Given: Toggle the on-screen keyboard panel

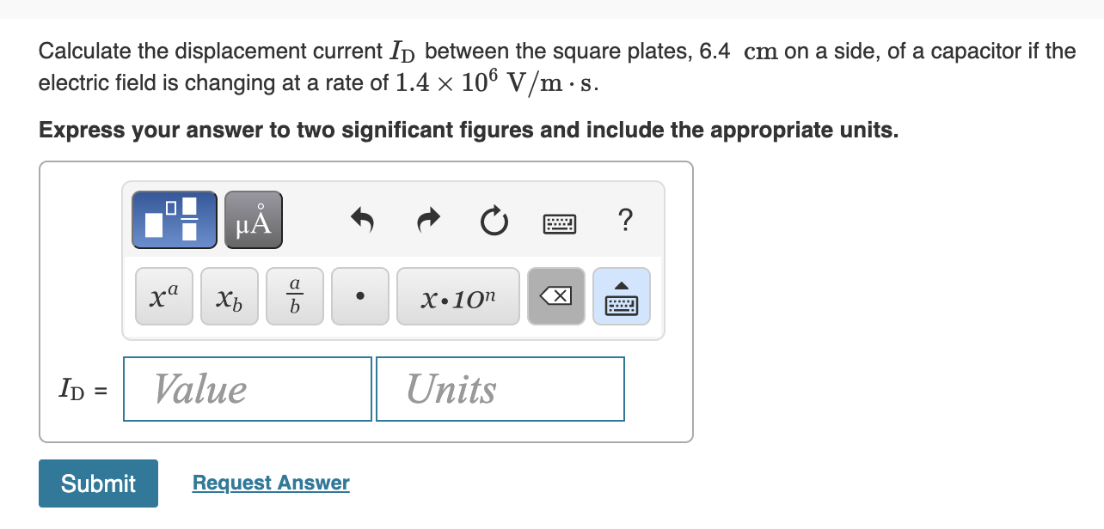Looking at the screenshot, I should coord(621,295).
